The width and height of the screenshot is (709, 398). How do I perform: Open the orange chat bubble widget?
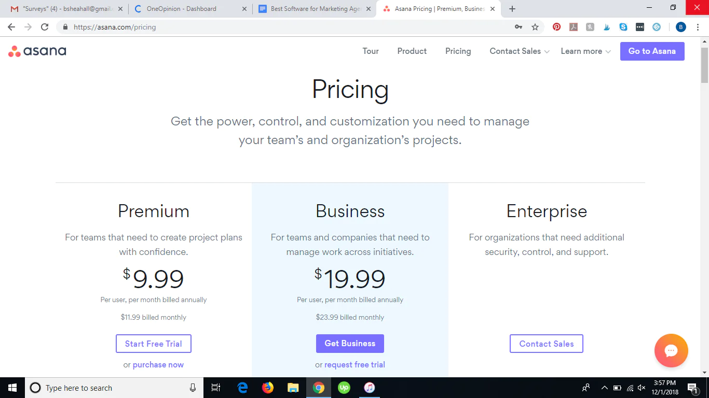click(671, 351)
